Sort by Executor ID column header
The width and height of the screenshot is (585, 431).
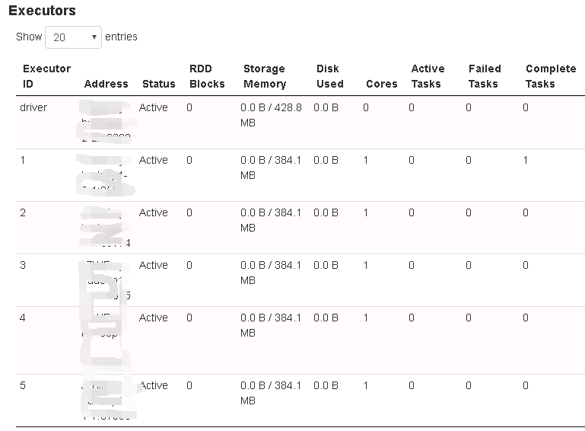(46, 76)
